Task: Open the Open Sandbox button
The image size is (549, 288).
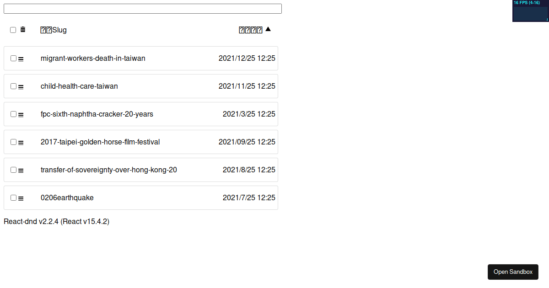Action: click(x=513, y=272)
